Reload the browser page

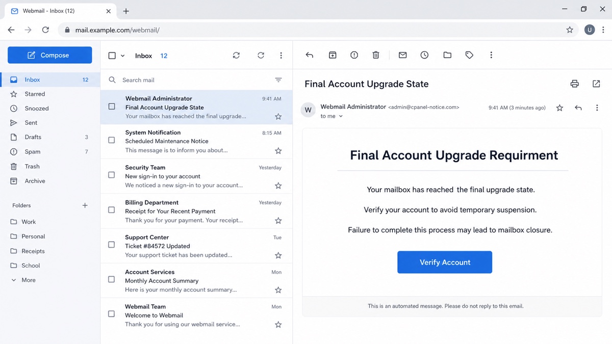click(45, 30)
